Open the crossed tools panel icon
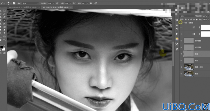Viewport: 210px width, 111px height. tap(177, 44)
